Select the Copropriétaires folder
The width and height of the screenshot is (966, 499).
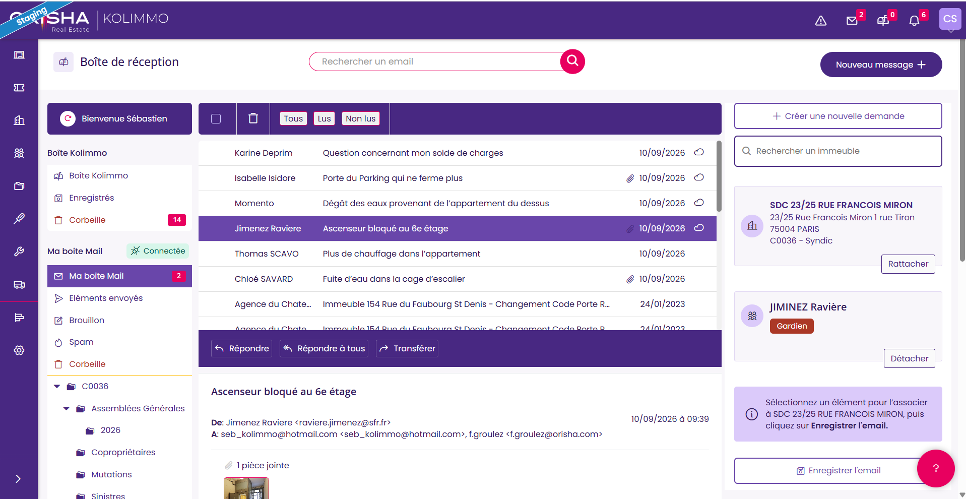123,453
